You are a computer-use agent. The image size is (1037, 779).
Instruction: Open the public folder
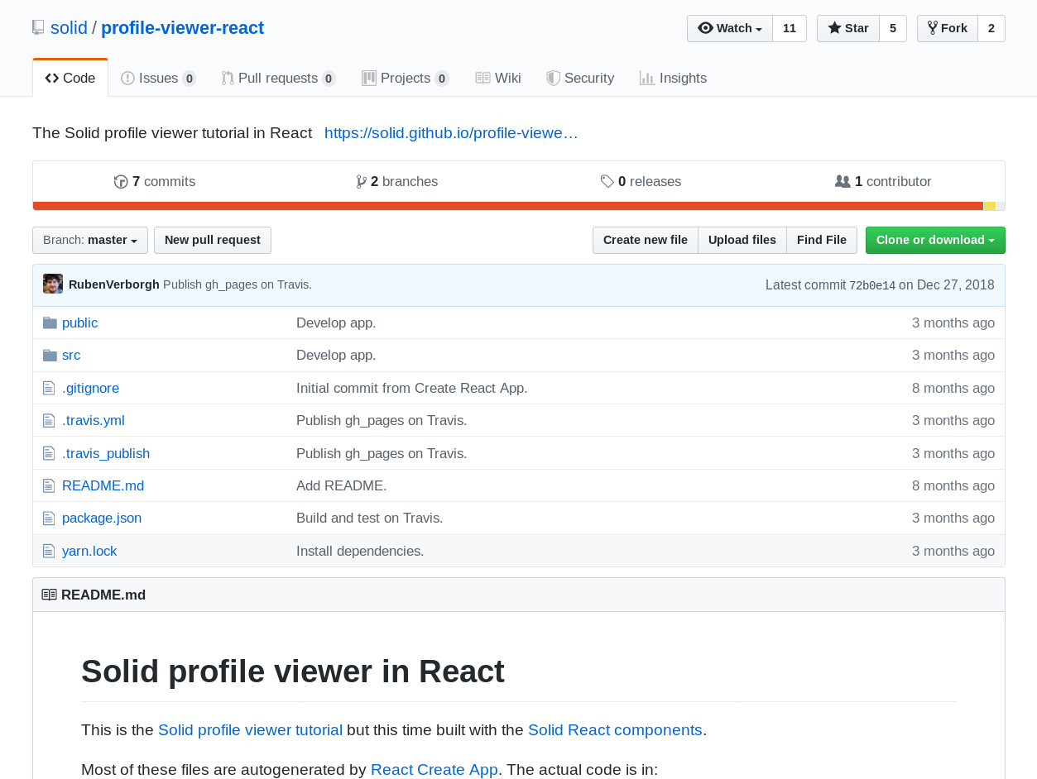[x=80, y=323]
